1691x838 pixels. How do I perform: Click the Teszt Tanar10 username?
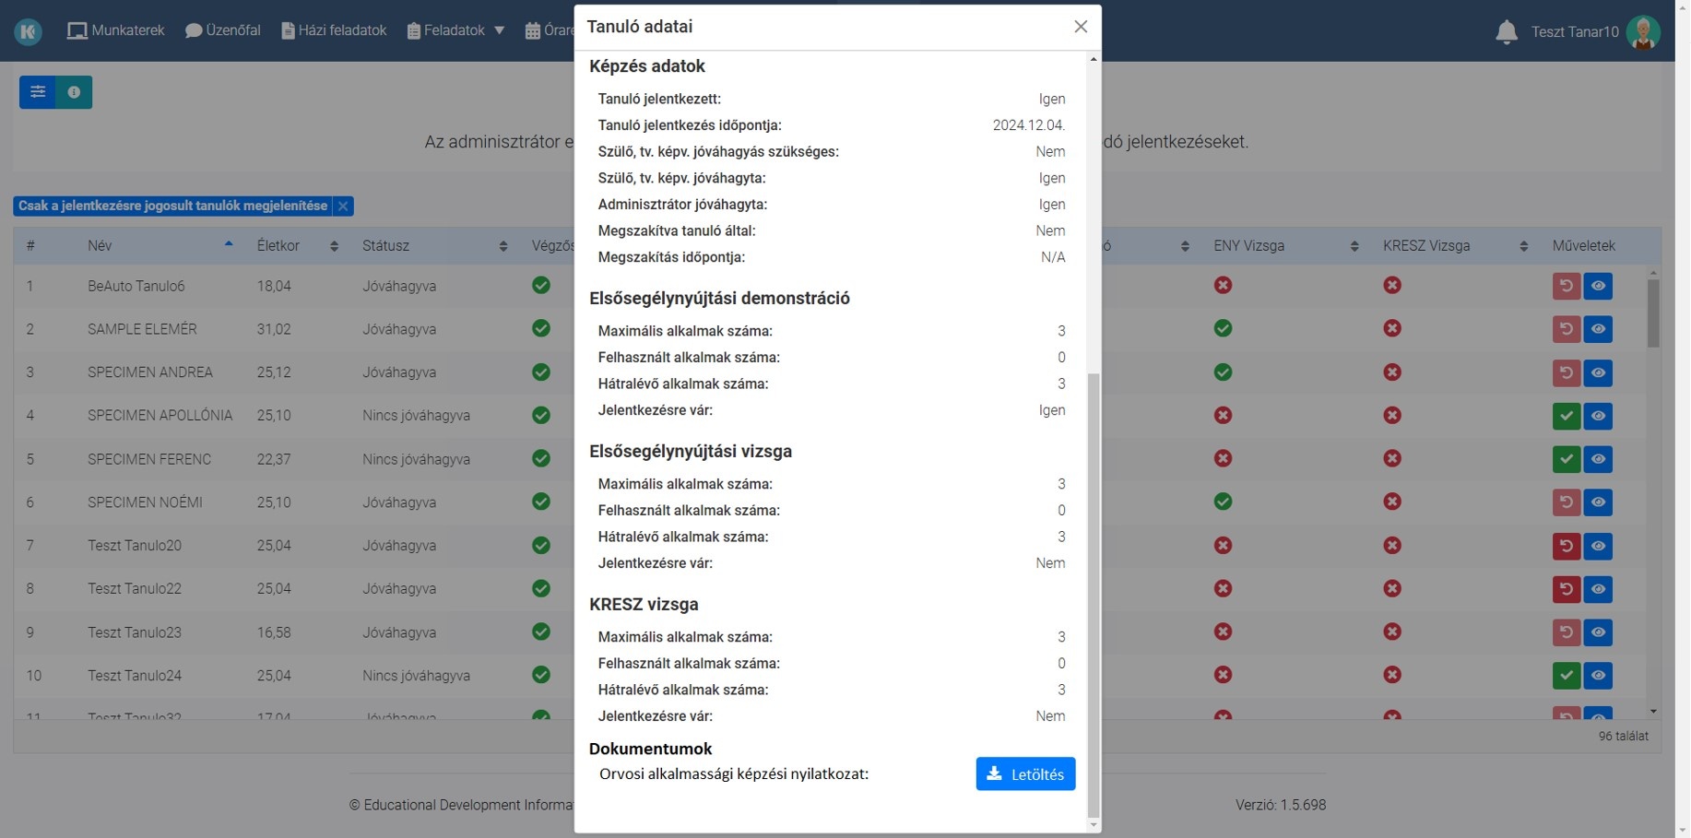tap(1575, 32)
